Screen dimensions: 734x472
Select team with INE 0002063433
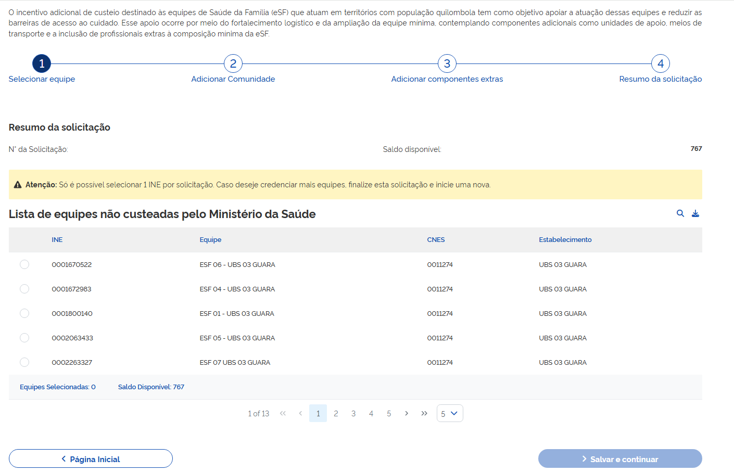click(x=24, y=337)
